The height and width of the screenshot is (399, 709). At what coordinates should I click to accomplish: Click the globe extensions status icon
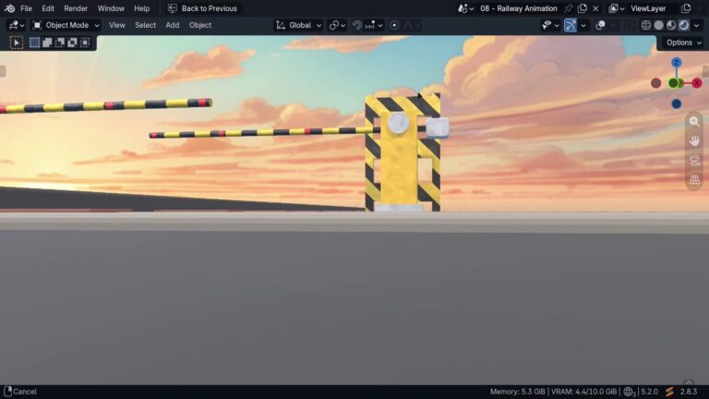[x=629, y=392]
